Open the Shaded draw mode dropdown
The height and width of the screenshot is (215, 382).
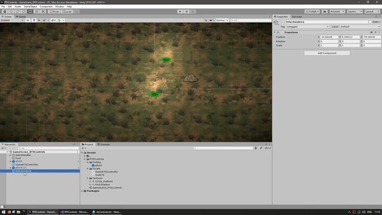pyautogui.click(x=12, y=20)
